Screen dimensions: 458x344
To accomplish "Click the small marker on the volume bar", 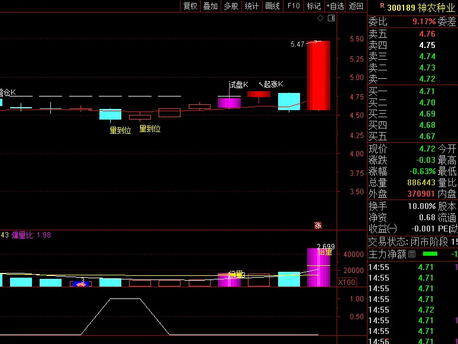I will click(x=81, y=284).
